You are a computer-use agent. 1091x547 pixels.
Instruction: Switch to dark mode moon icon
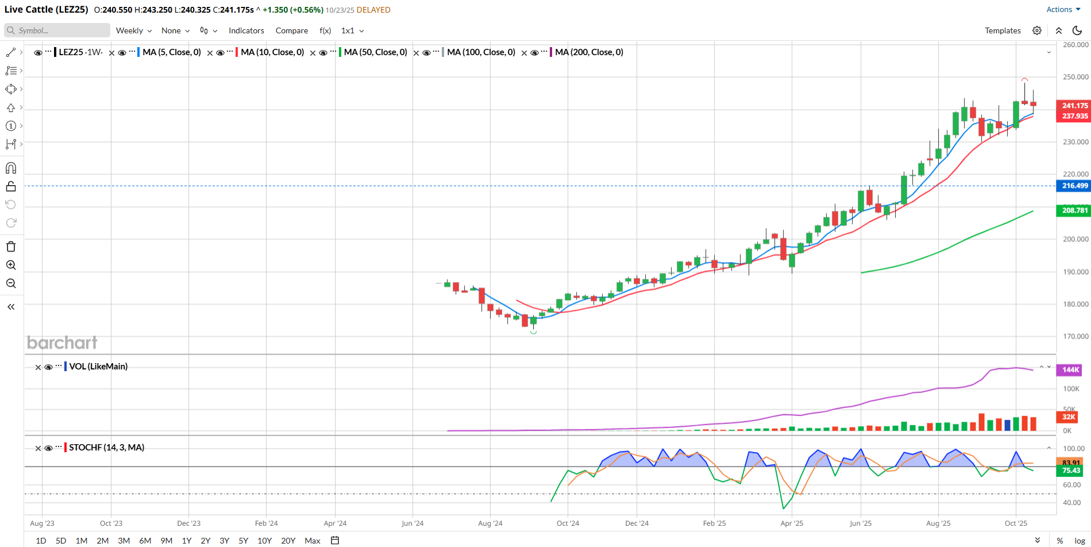point(1077,30)
